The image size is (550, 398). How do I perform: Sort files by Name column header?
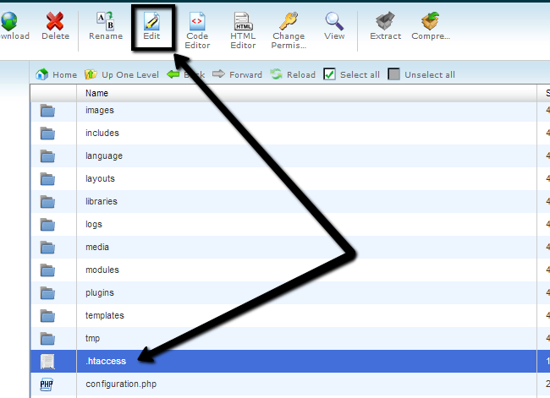pyautogui.click(x=96, y=93)
